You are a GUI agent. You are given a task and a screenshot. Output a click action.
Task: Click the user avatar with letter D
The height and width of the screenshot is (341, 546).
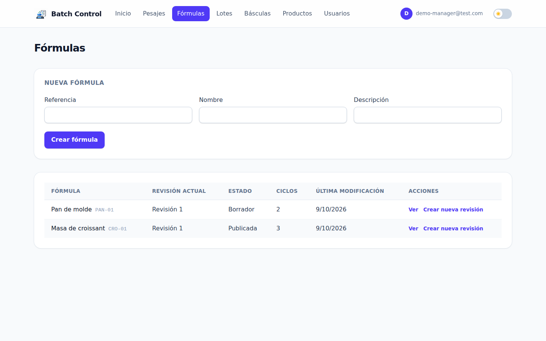[x=406, y=14]
